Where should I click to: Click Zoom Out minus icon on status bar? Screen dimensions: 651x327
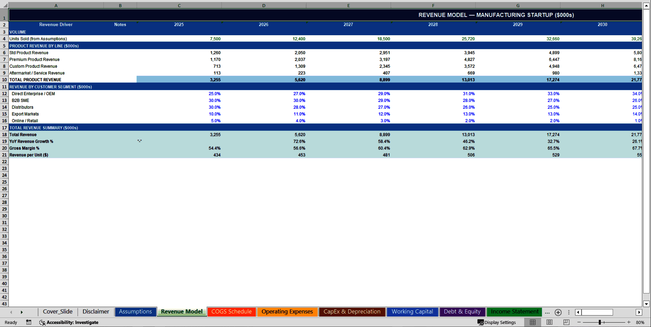click(x=579, y=322)
